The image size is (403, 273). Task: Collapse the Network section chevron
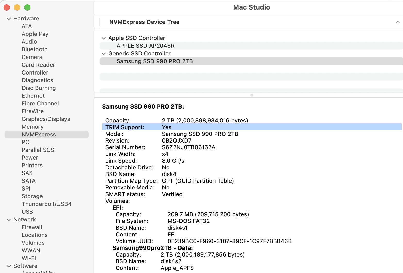click(9, 220)
